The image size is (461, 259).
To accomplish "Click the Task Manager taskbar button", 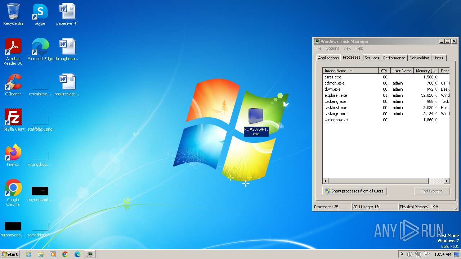I will click(89, 254).
